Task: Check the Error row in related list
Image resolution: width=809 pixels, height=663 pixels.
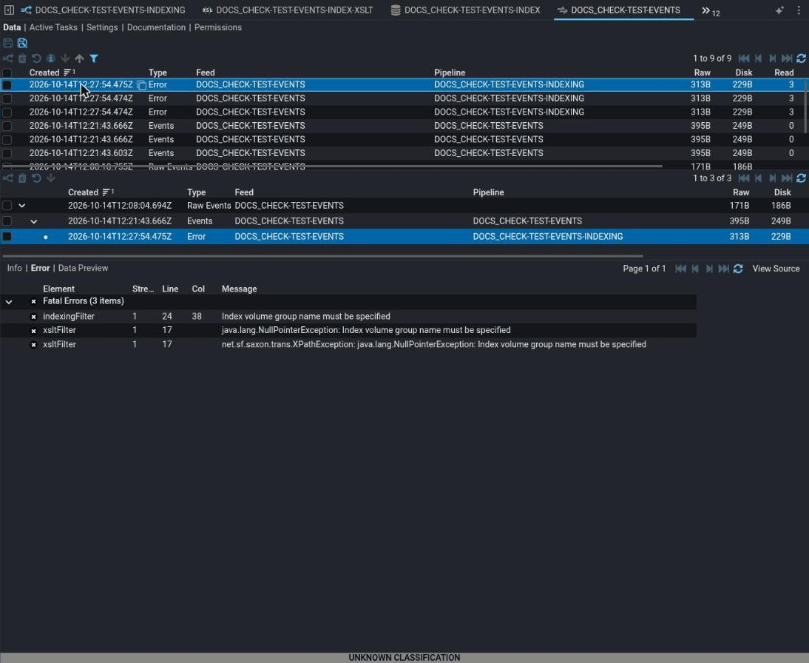Action: 7,237
